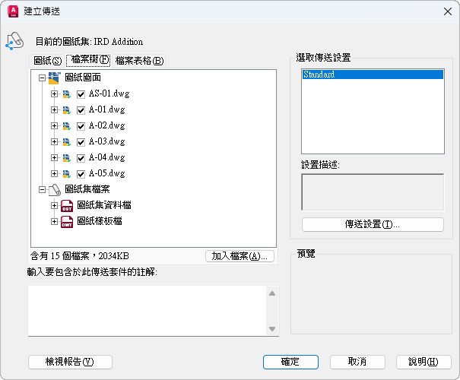Click the DWT icon for 圖紙樣板檔
Viewport: 460px width, 380px height.
click(66, 221)
